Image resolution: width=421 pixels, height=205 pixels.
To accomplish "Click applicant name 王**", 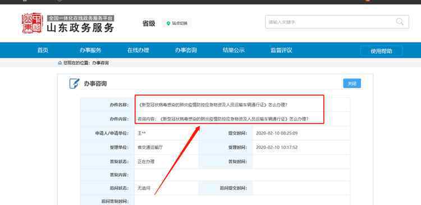I will [x=141, y=133].
